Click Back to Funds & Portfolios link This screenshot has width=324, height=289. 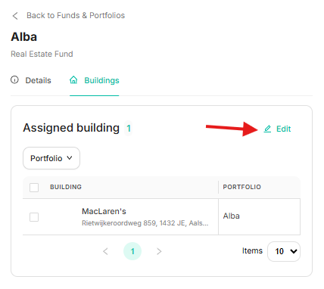[76, 15]
